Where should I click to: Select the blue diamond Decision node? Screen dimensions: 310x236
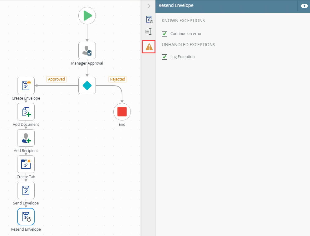coord(87,86)
